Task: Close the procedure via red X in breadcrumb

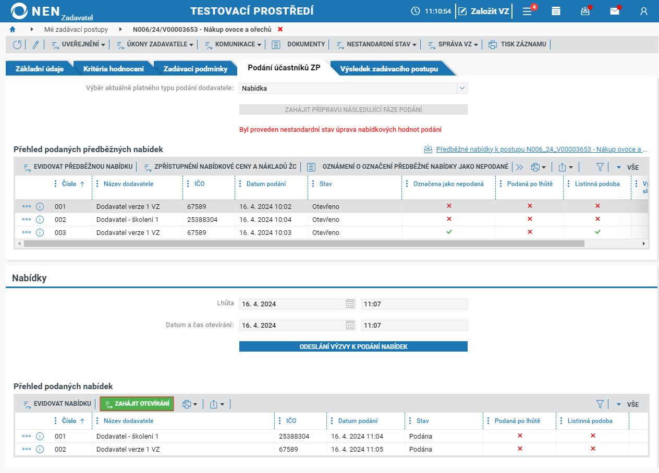Action: [280, 30]
